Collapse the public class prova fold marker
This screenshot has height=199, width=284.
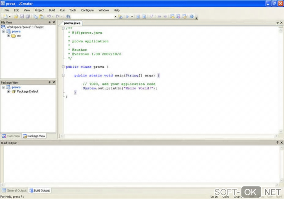(x=63, y=67)
